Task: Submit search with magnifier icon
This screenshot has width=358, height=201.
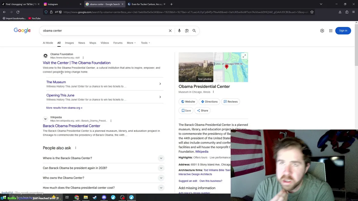Action: click(194, 31)
